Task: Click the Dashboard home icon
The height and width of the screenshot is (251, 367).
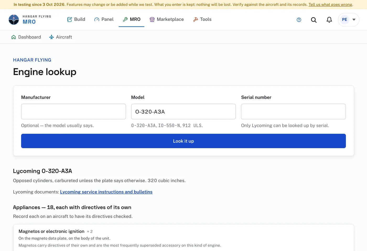Action: tap(14, 37)
